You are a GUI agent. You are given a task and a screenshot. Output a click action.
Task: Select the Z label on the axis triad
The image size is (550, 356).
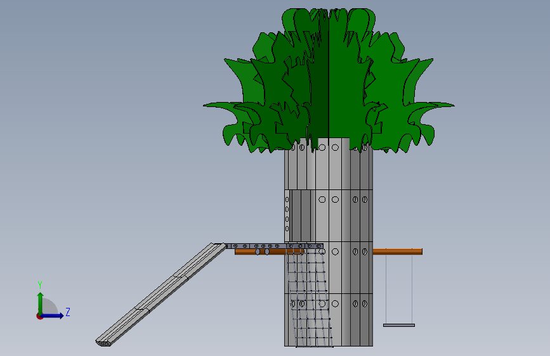68,312
